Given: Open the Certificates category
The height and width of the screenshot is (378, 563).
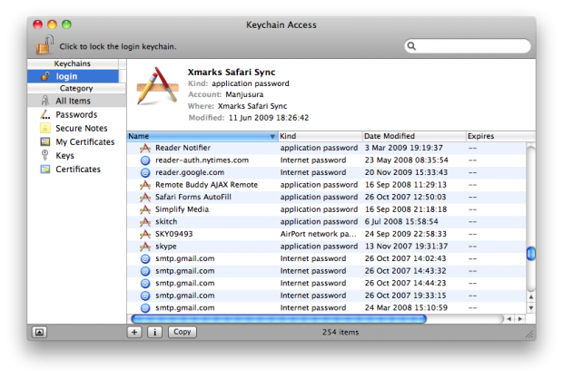Looking at the screenshot, I should click(78, 170).
